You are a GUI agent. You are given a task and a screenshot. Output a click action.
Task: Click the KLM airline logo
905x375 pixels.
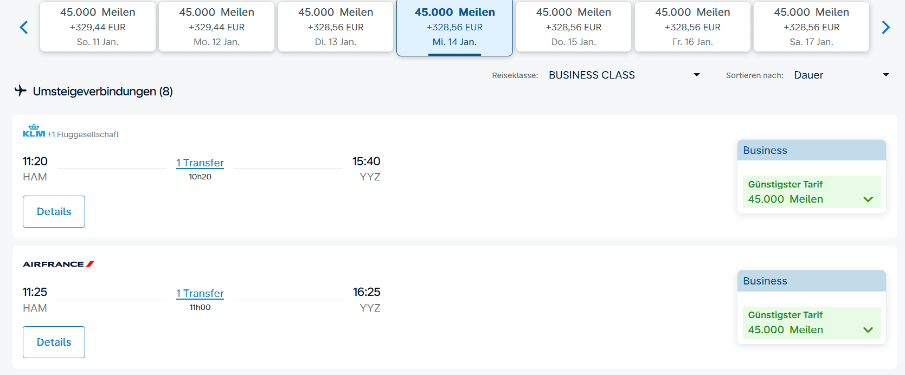point(34,131)
